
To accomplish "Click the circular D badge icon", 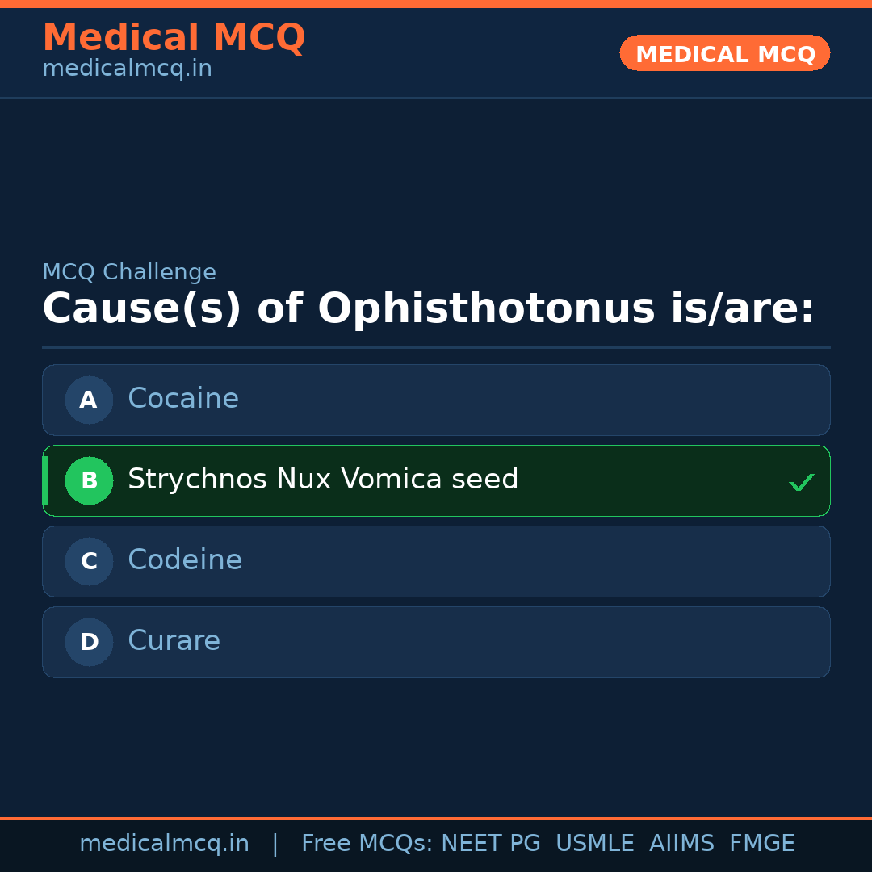I will 89,642.
